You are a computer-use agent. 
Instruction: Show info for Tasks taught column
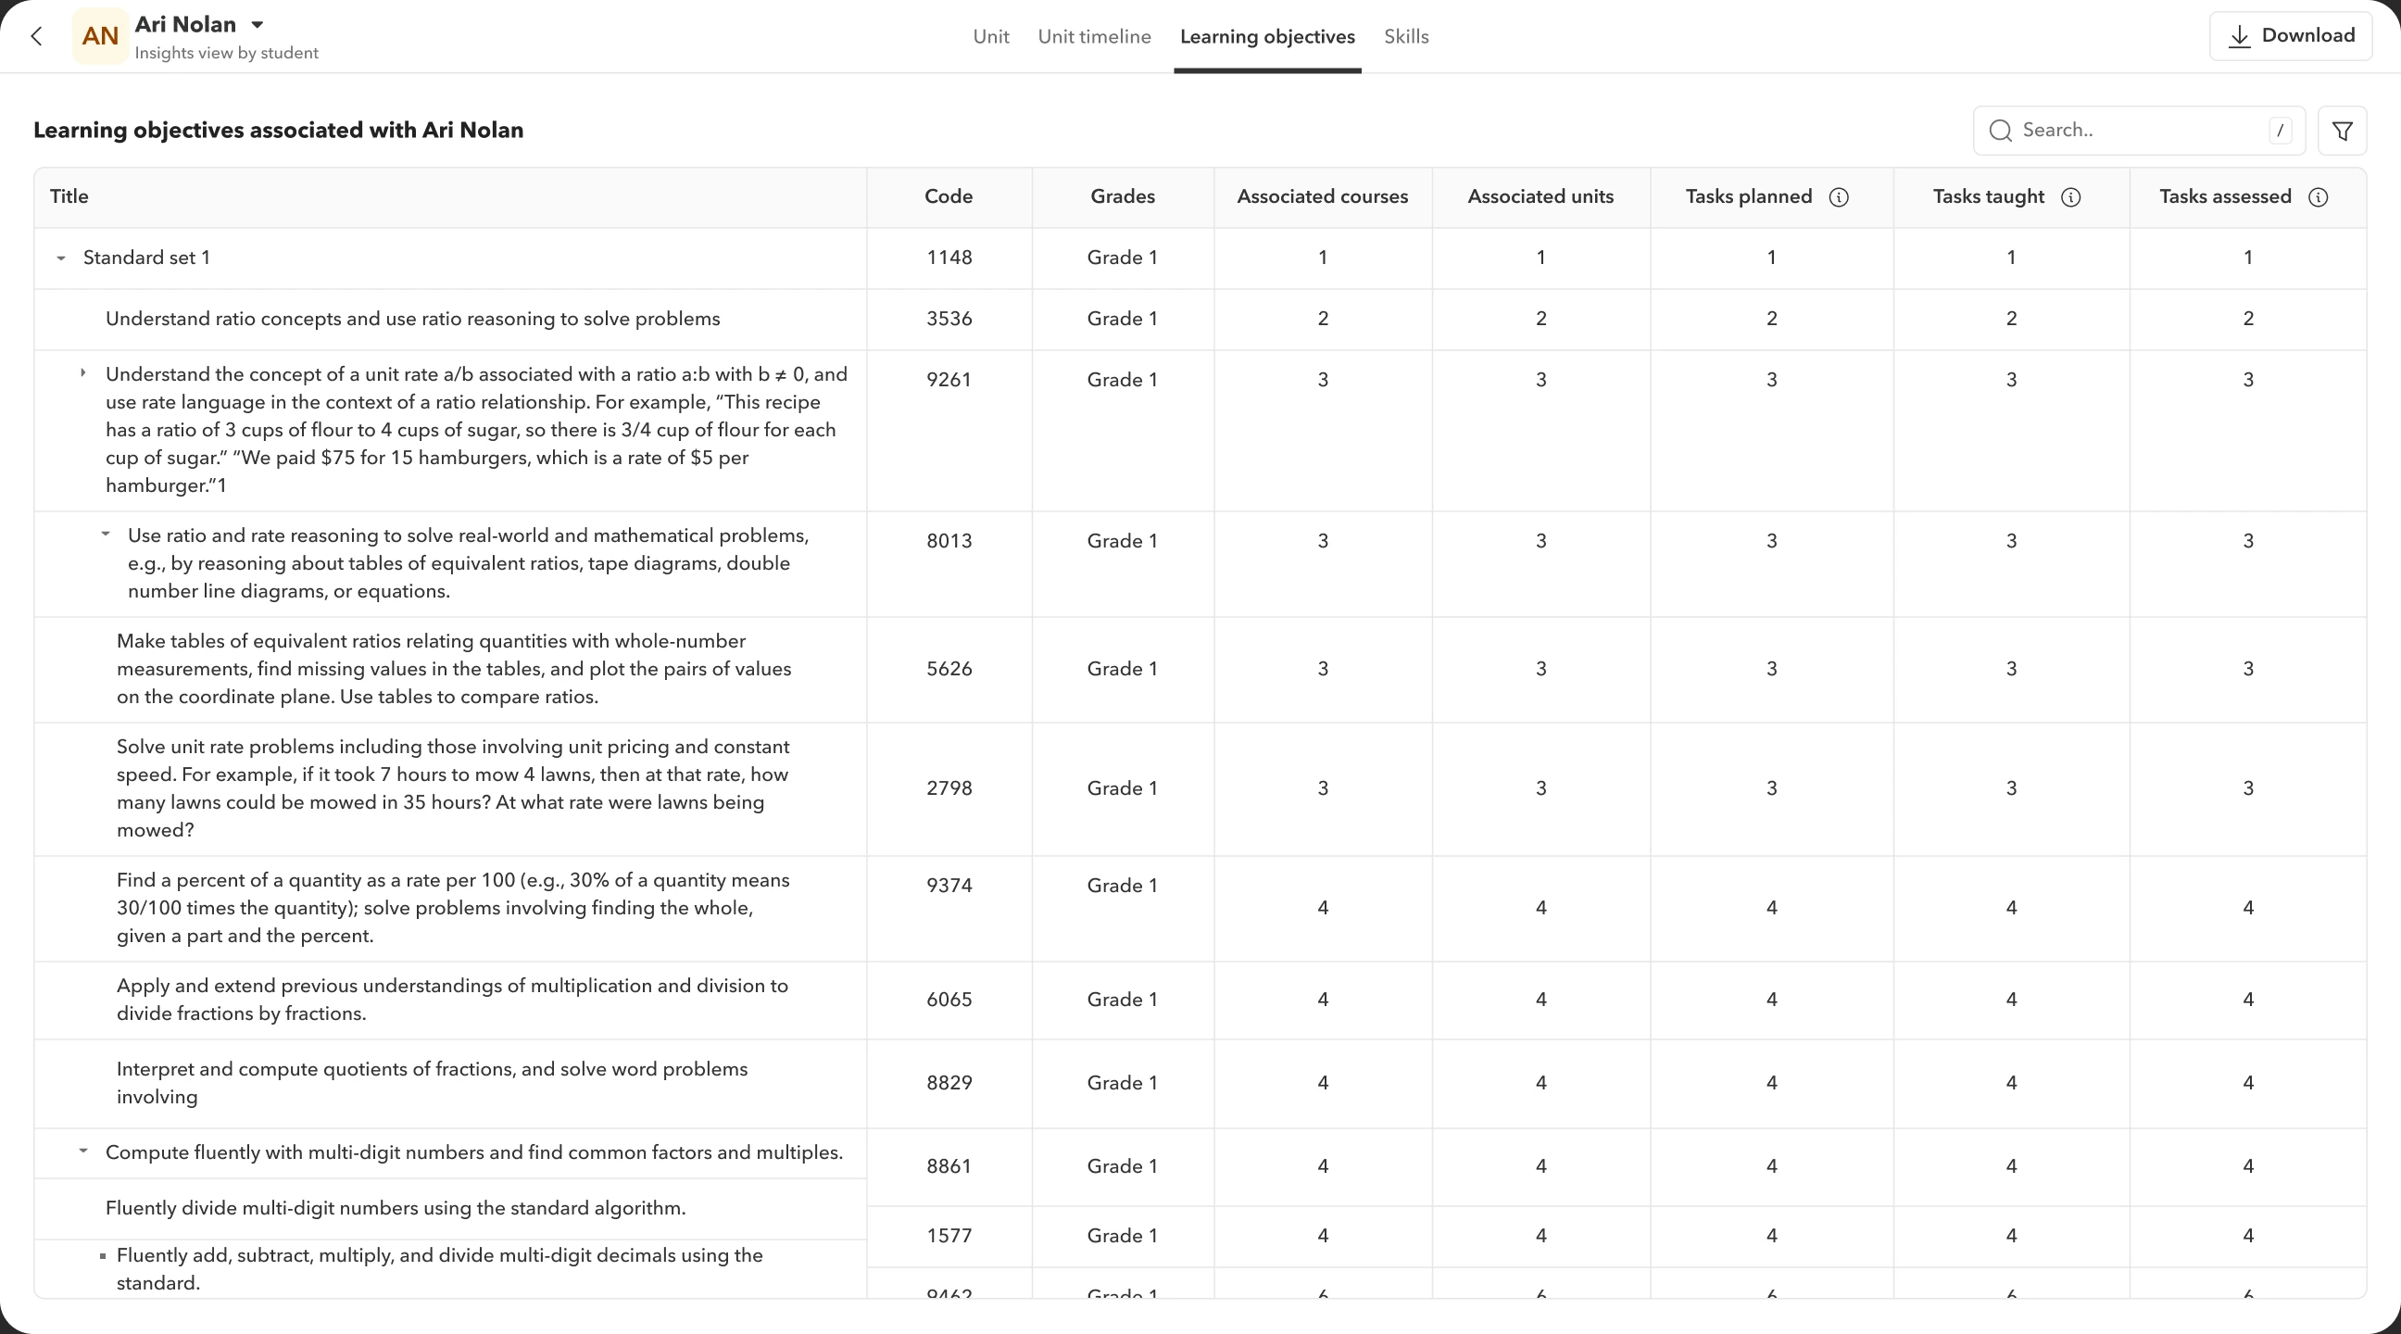(x=2070, y=196)
